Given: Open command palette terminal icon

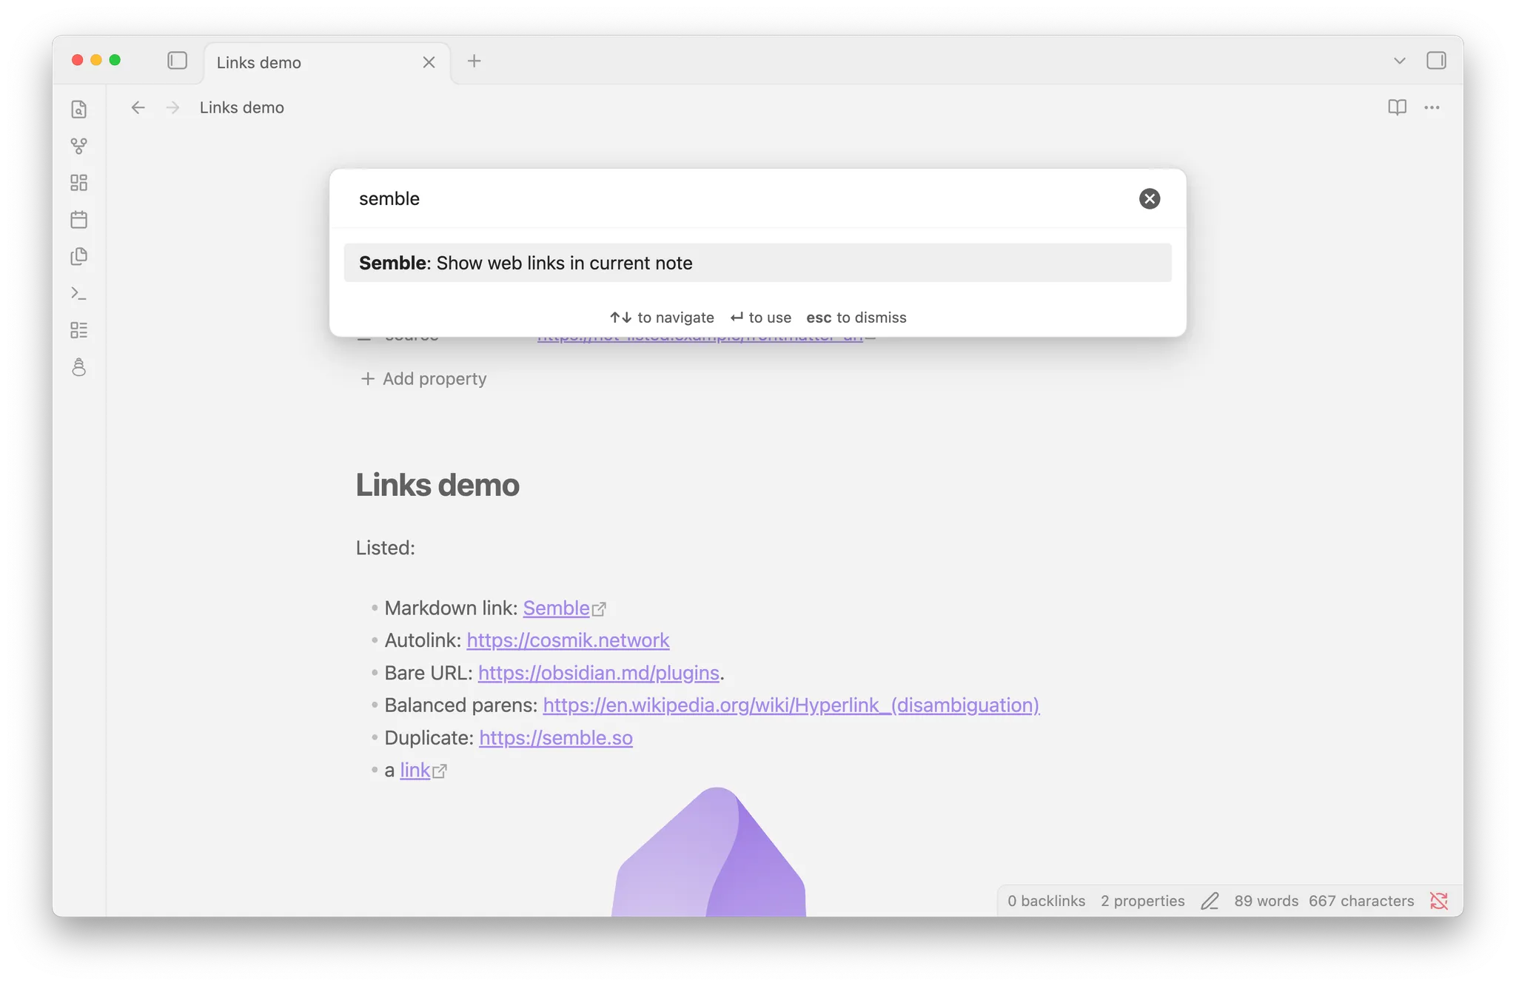Looking at the screenshot, I should tap(79, 294).
